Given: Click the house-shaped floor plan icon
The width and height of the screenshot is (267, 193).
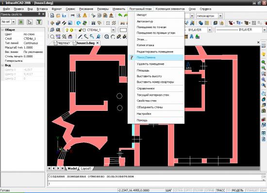Looking at the screenshot, I should click(70, 36).
